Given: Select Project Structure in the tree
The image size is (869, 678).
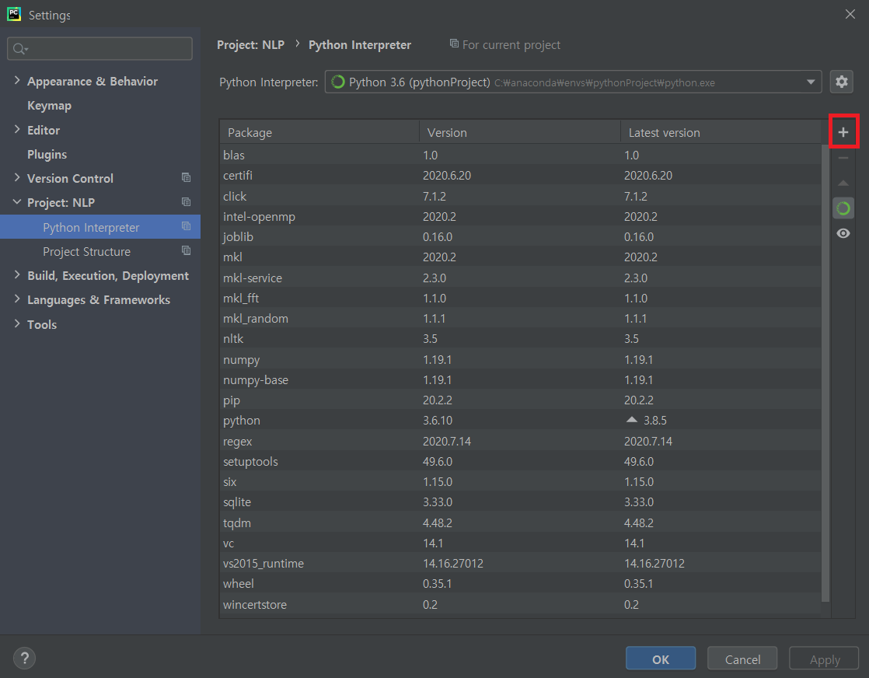Looking at the screenshot, I should tap(100, 251).
